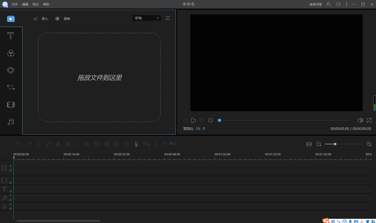The width and height of the screenshot is (376, 223).
Task: Click the 导入 import button
Action: coord(41,19)
